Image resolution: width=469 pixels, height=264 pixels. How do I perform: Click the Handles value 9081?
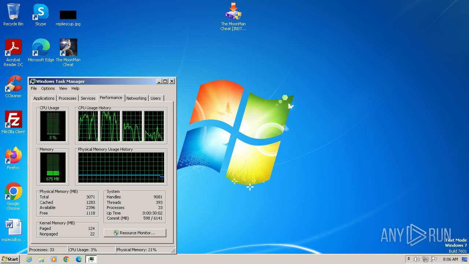click(158, 197)
